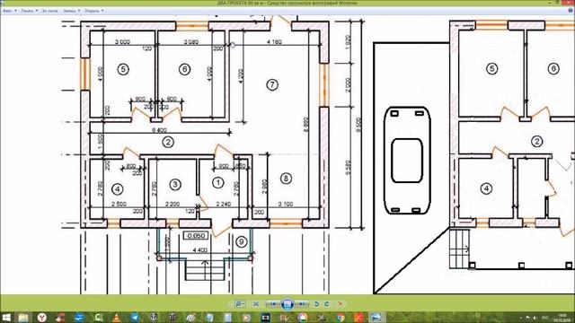Click the 3.100 dimension in room 8

(286, 204)
